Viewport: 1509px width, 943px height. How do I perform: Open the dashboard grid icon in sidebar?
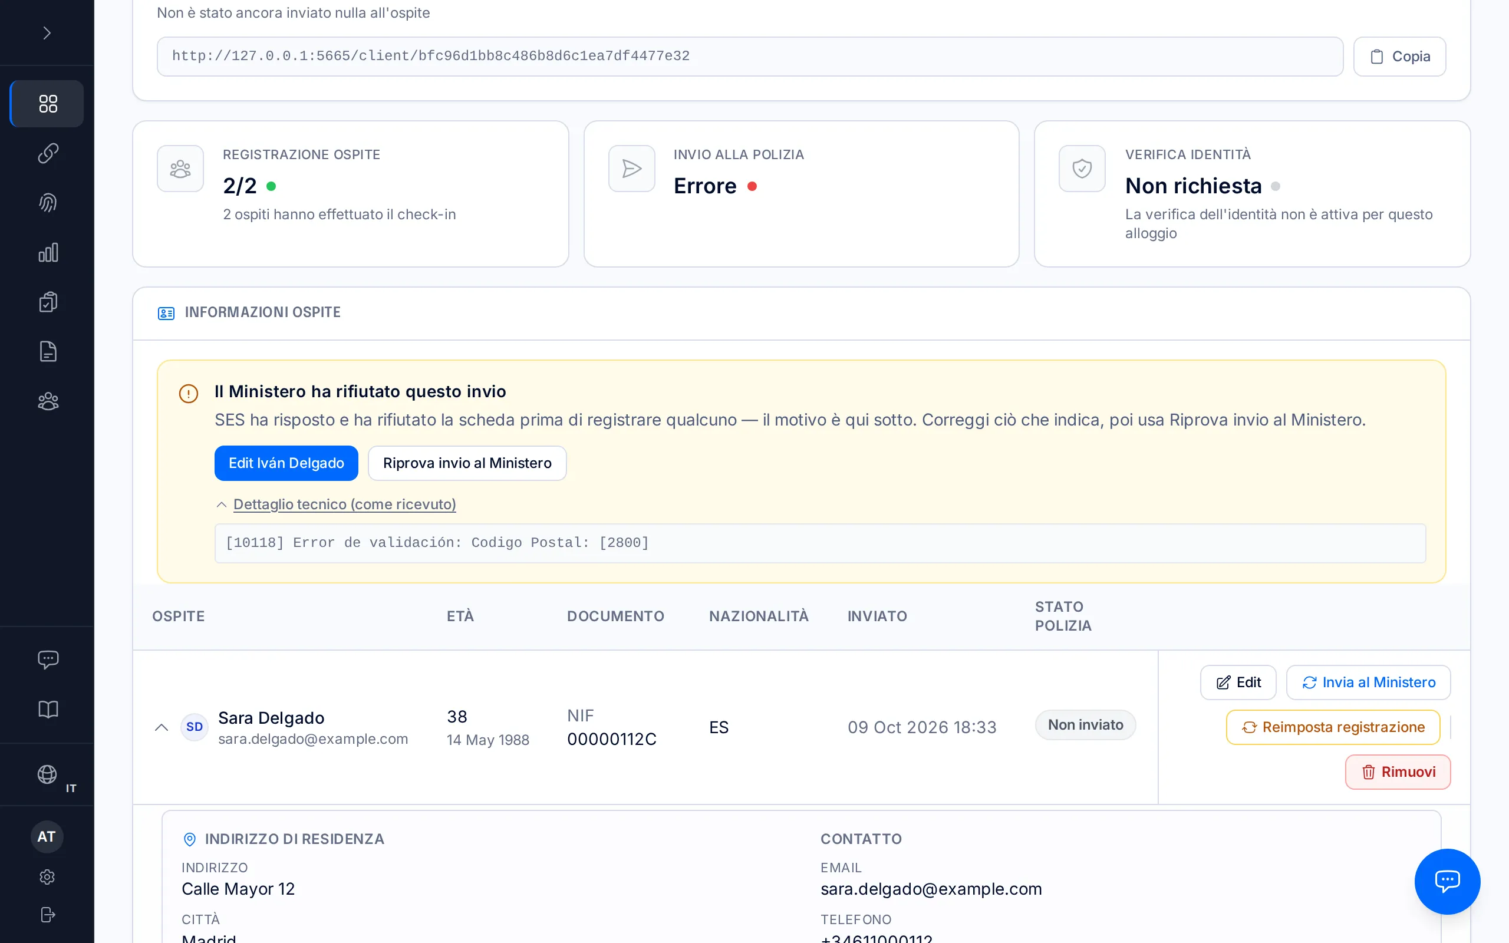pos(47,104)
